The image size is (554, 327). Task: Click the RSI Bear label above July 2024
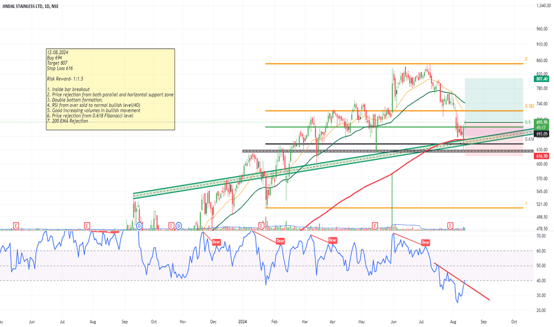(426, 243)
